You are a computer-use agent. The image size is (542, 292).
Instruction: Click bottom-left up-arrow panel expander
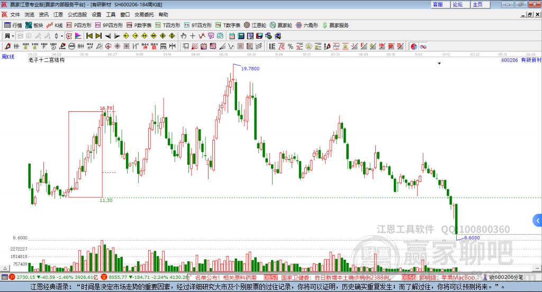pos(5,268)
